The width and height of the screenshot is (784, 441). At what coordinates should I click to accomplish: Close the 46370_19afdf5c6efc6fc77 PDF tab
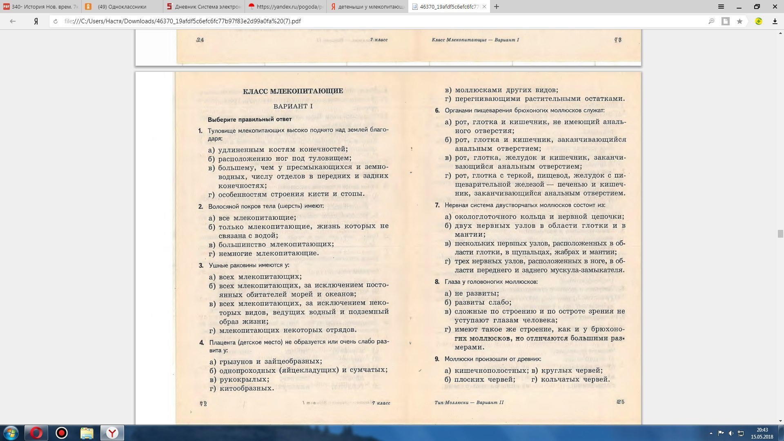pyautogui.click(x=484, y=7)
